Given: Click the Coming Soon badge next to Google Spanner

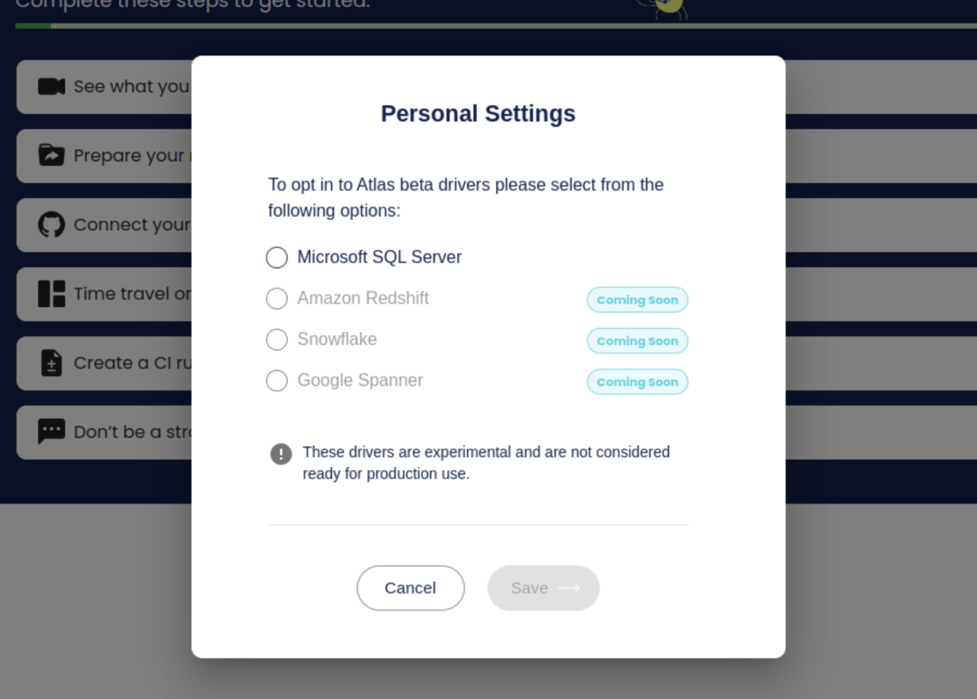Looking at the screenshot, I should click(x=636, y=382).
